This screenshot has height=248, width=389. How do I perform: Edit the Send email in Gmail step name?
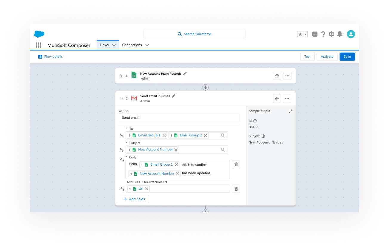coord(174,96)
